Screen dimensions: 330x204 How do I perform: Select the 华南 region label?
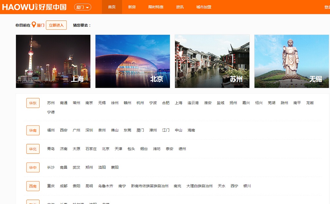pos(33,130)
